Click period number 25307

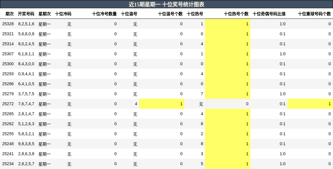click(8, 54)
